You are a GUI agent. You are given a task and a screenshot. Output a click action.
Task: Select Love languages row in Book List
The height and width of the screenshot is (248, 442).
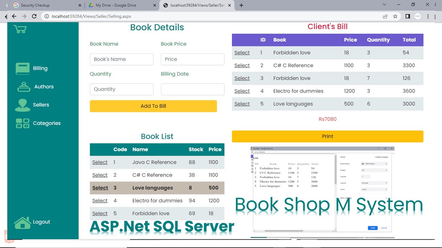click(x=100, y=188)
